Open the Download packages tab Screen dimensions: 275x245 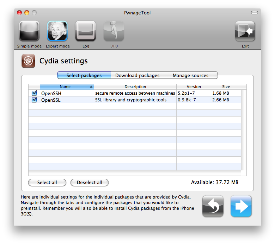[137, 75]
